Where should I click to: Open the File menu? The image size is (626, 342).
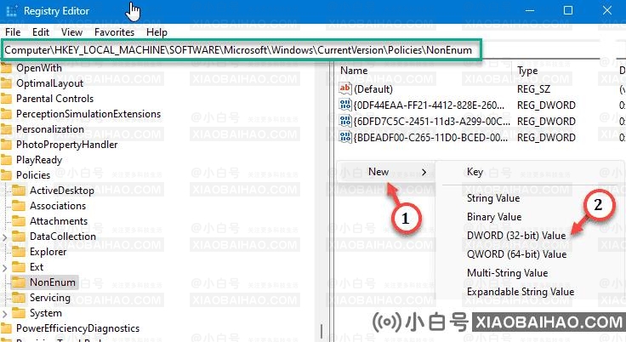13,32
